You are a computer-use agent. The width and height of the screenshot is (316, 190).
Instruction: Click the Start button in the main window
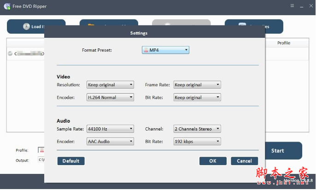pos(283,151)
